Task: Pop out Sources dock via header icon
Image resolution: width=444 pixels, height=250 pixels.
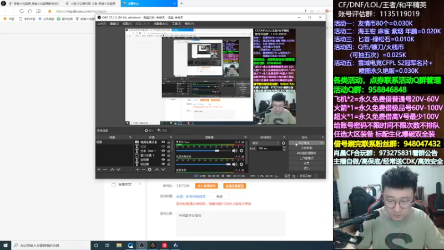Action: pos(171,137)
